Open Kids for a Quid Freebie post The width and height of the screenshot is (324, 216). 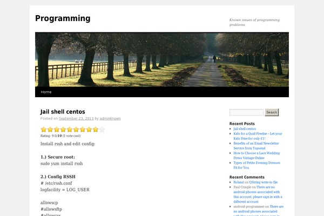(x=258, y=136)
